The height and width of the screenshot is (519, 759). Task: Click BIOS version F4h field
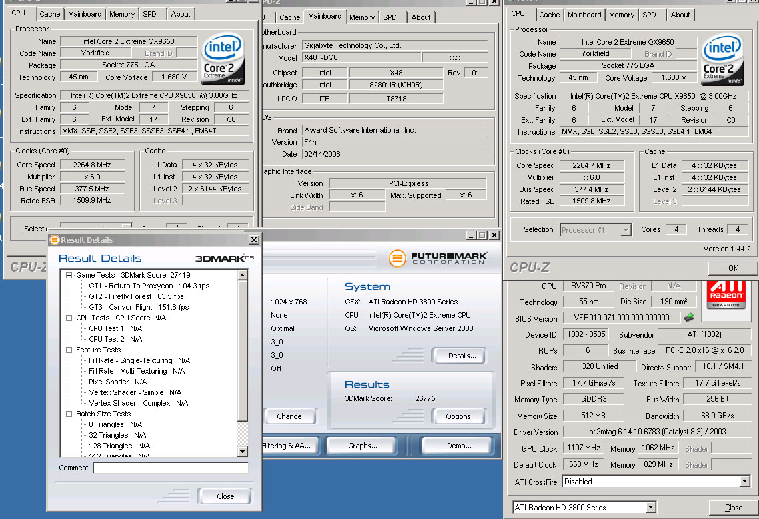[x=394, y=142]
